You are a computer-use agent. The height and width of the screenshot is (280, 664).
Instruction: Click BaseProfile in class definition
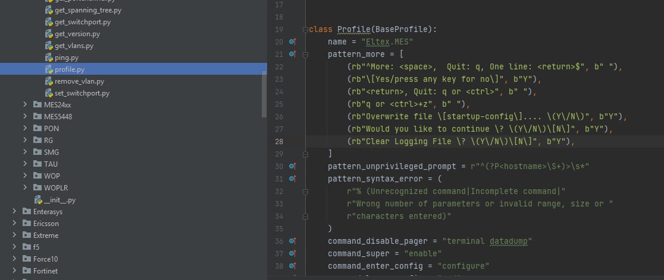click(402, 30)
